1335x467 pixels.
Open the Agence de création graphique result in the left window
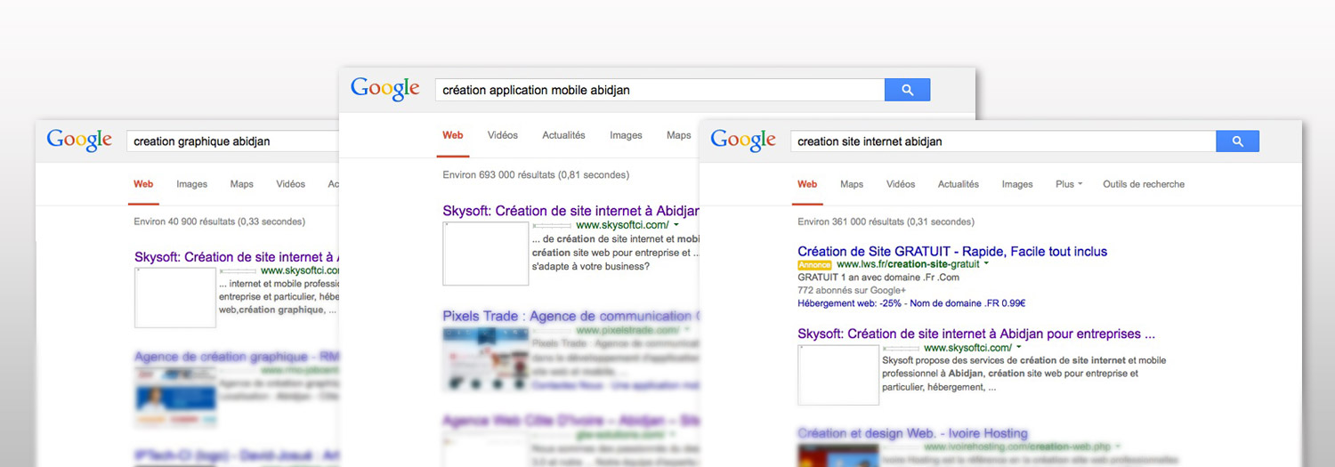pyautogui.click(x=236, y=357)
